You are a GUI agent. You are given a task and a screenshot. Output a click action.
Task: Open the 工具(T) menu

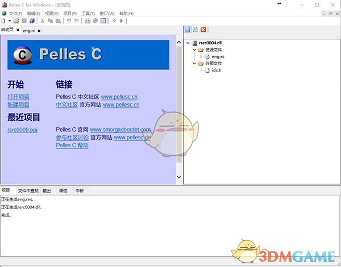tap(88, 13)
